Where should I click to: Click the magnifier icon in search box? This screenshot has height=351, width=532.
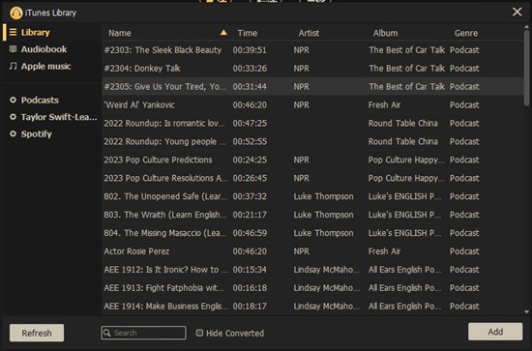click(106, 333)
